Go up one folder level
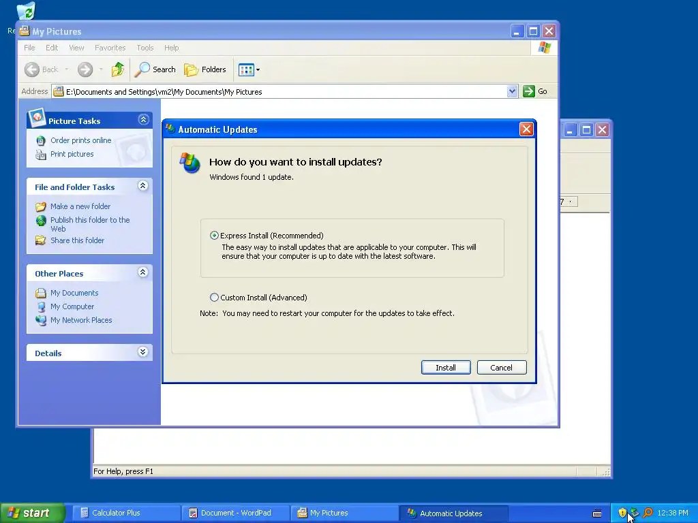Image resolution: width=698 pixels, height=523 pixels. [117, 69]
